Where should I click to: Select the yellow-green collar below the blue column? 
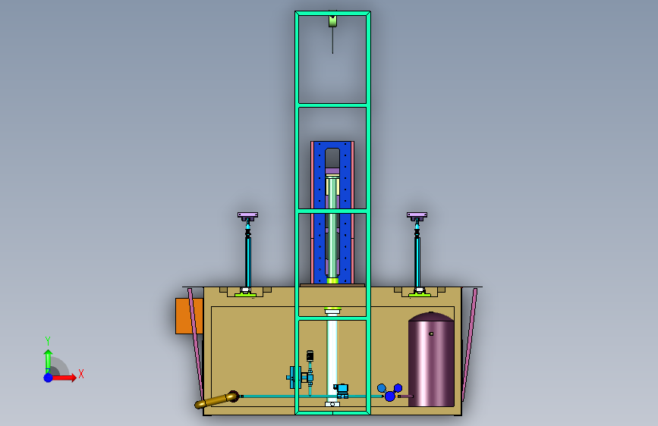[x=332, y=280]
